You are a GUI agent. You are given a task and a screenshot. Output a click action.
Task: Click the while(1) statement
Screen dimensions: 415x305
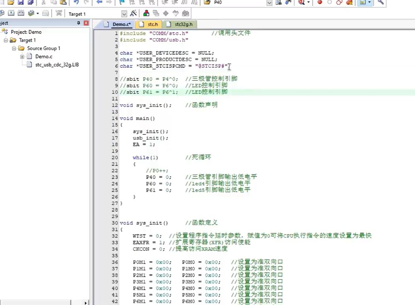pos(145,158)
